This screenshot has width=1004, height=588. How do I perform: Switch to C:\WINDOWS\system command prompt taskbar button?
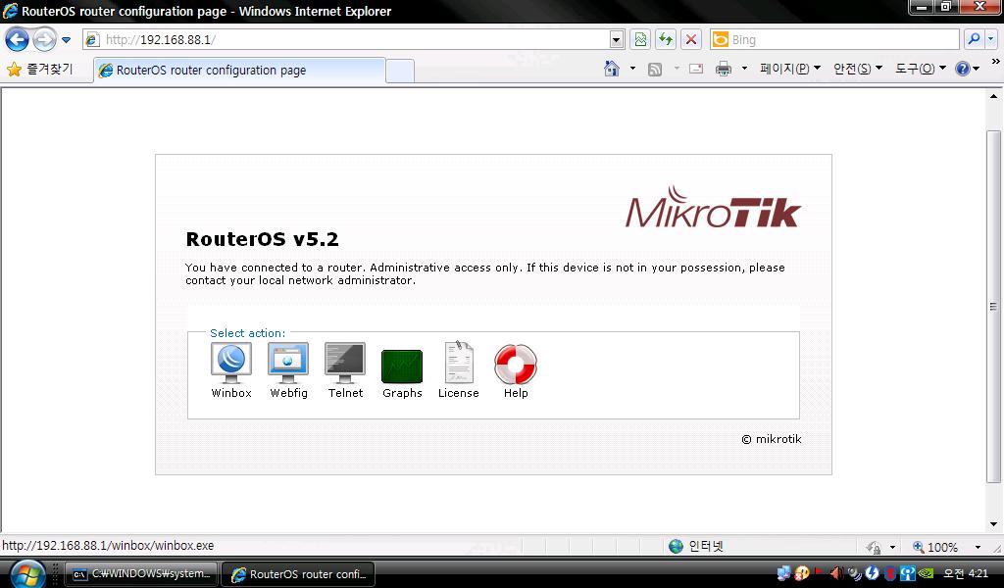142,574
